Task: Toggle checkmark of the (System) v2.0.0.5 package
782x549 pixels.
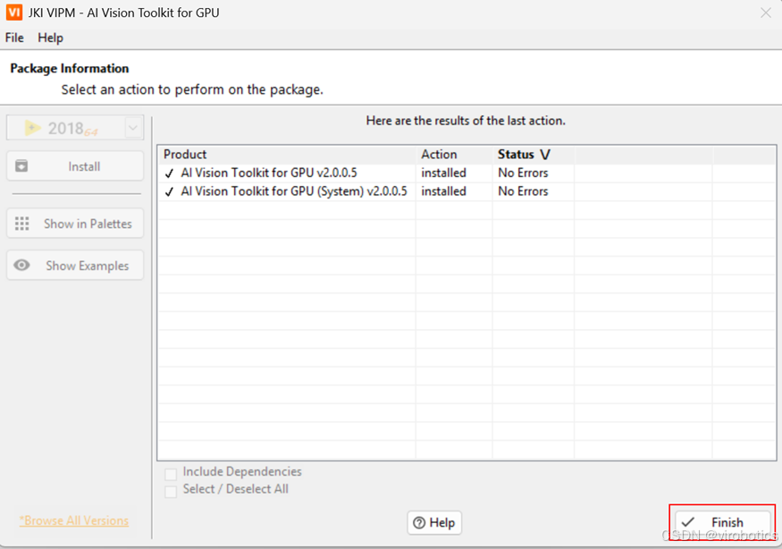Action: [170, 192]
